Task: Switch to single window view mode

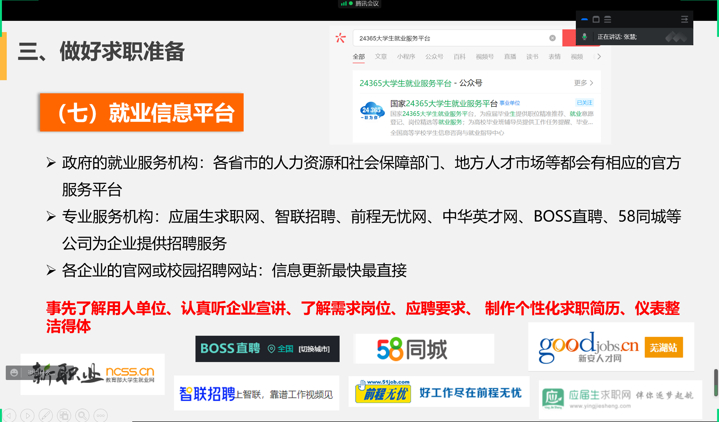Action: [596, 20]
